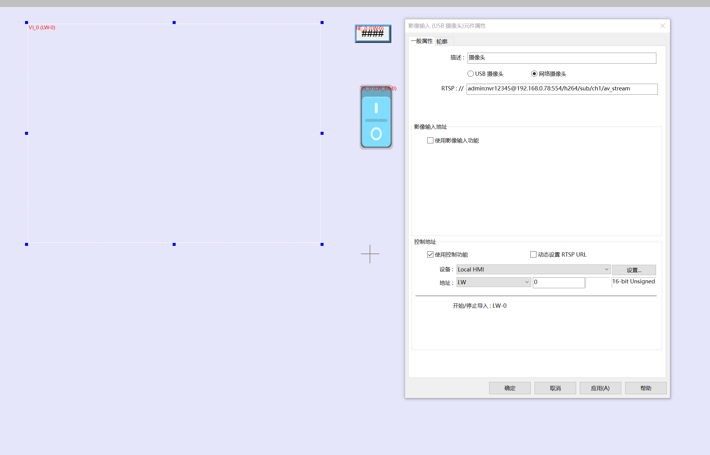Viewport: 710px width, 455px height.
Task: Enable the 使用影像输入功能 checkbox
Action: click(x=430, y=140)
